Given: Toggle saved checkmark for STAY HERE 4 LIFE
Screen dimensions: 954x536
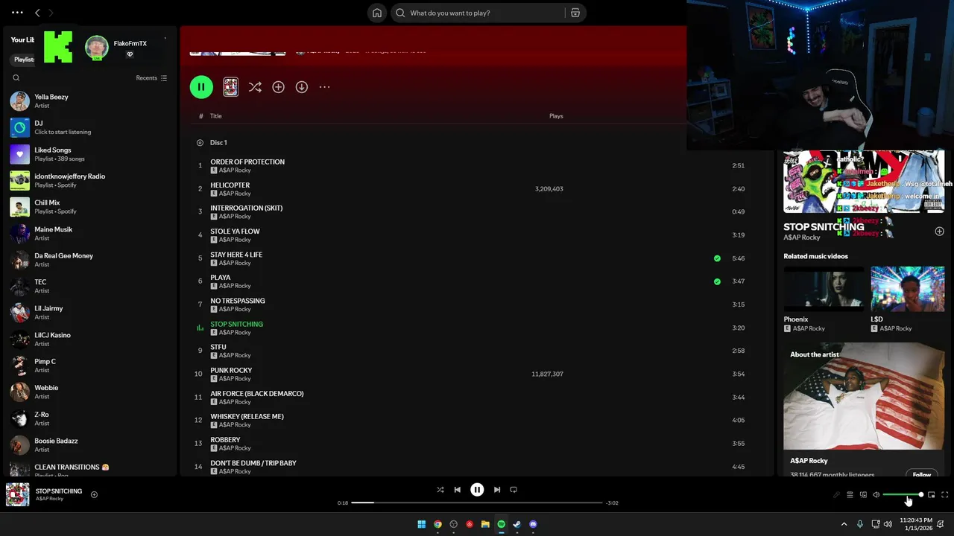Looking at the screenshot, I should [x=717, y=258].
